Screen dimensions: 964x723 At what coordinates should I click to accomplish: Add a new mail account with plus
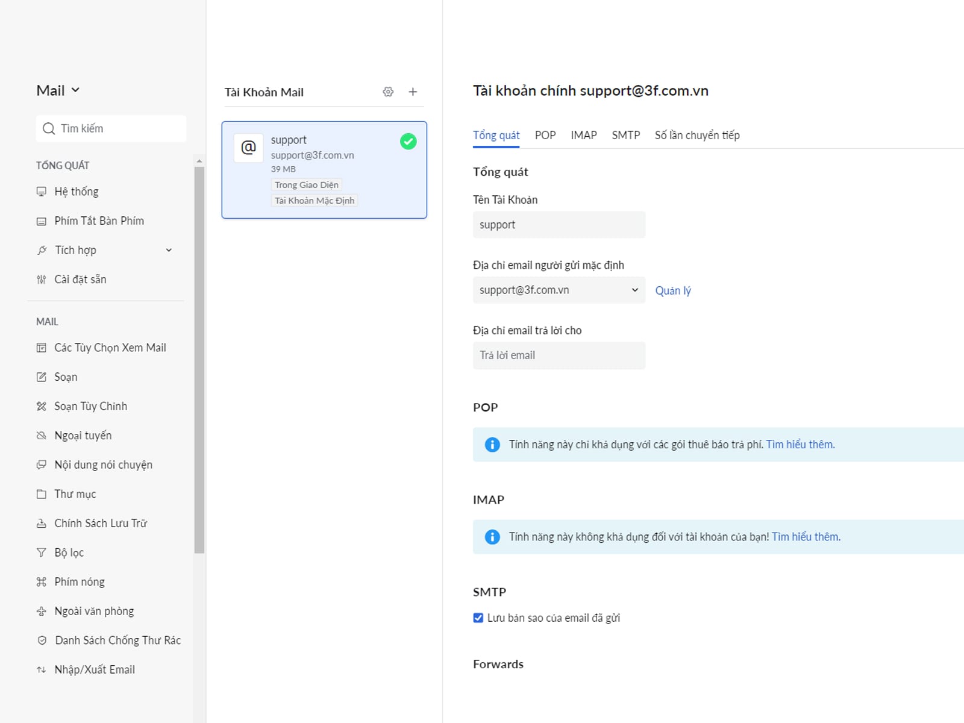[x=413, y=92]
